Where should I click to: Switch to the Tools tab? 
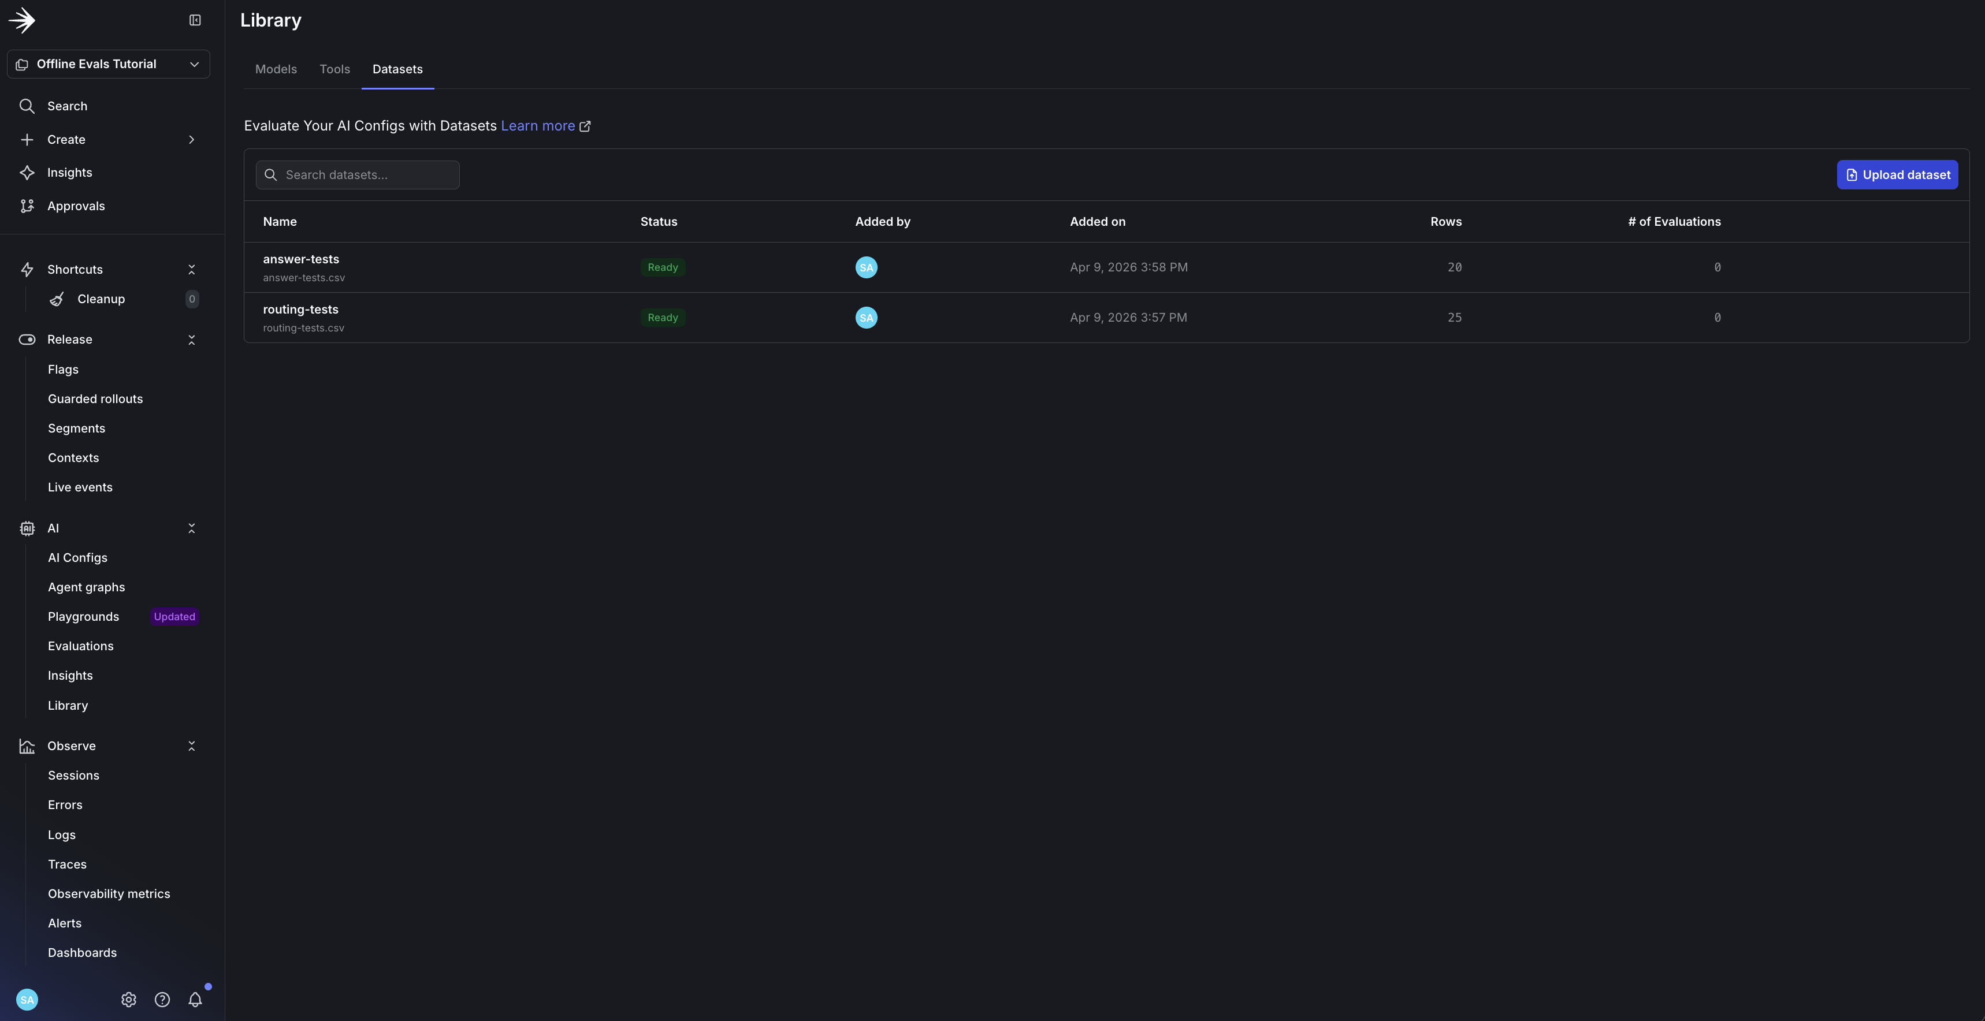[x=334, y=69]
